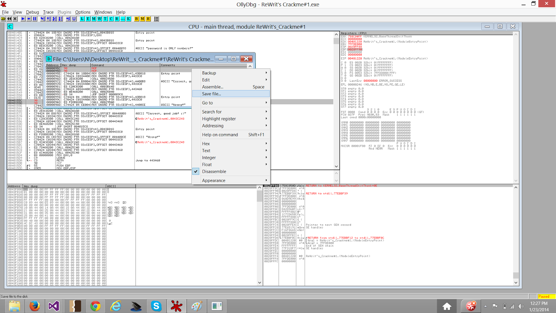Click the Hex dump column header in file window

[x=76, y=65]
